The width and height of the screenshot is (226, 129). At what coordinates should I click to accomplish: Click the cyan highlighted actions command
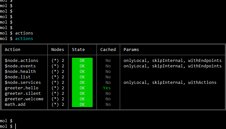pos(24,39)
